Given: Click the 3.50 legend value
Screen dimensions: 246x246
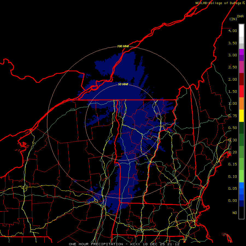Looking at the screenshot, I should [x=233, y=43].
